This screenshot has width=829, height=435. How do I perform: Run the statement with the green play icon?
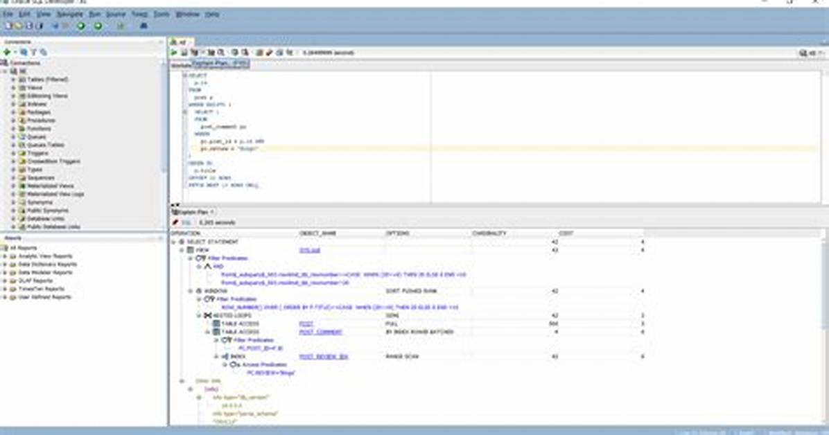click(173, 53)
